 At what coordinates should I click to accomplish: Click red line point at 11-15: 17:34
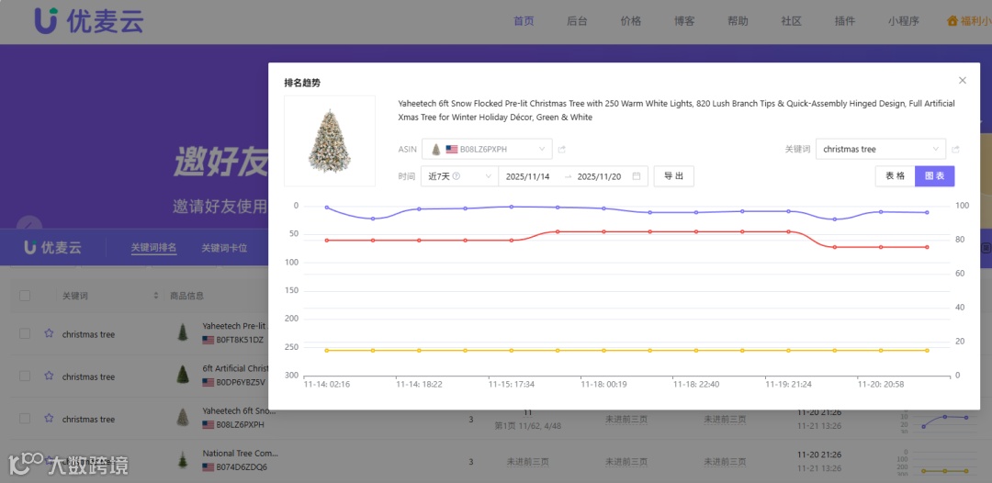pos(512,241)
